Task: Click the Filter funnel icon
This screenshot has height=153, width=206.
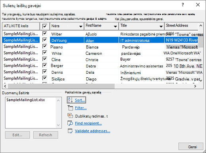Action: [x=70, y=108]
